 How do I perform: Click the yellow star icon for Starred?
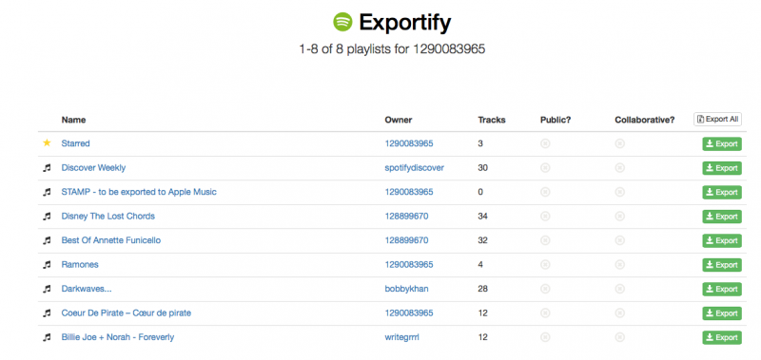pyautogui.click(x=47, y=142)
